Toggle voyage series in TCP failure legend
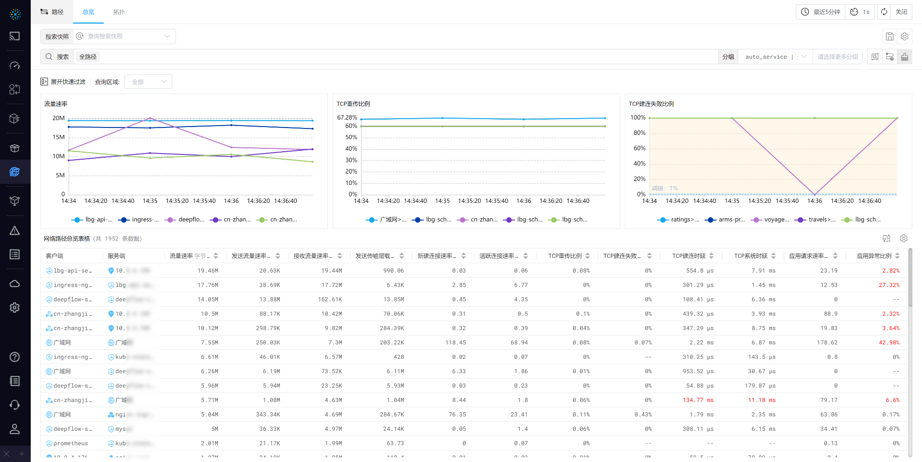Viewport: 922px width, 462px height. (771, 220)
